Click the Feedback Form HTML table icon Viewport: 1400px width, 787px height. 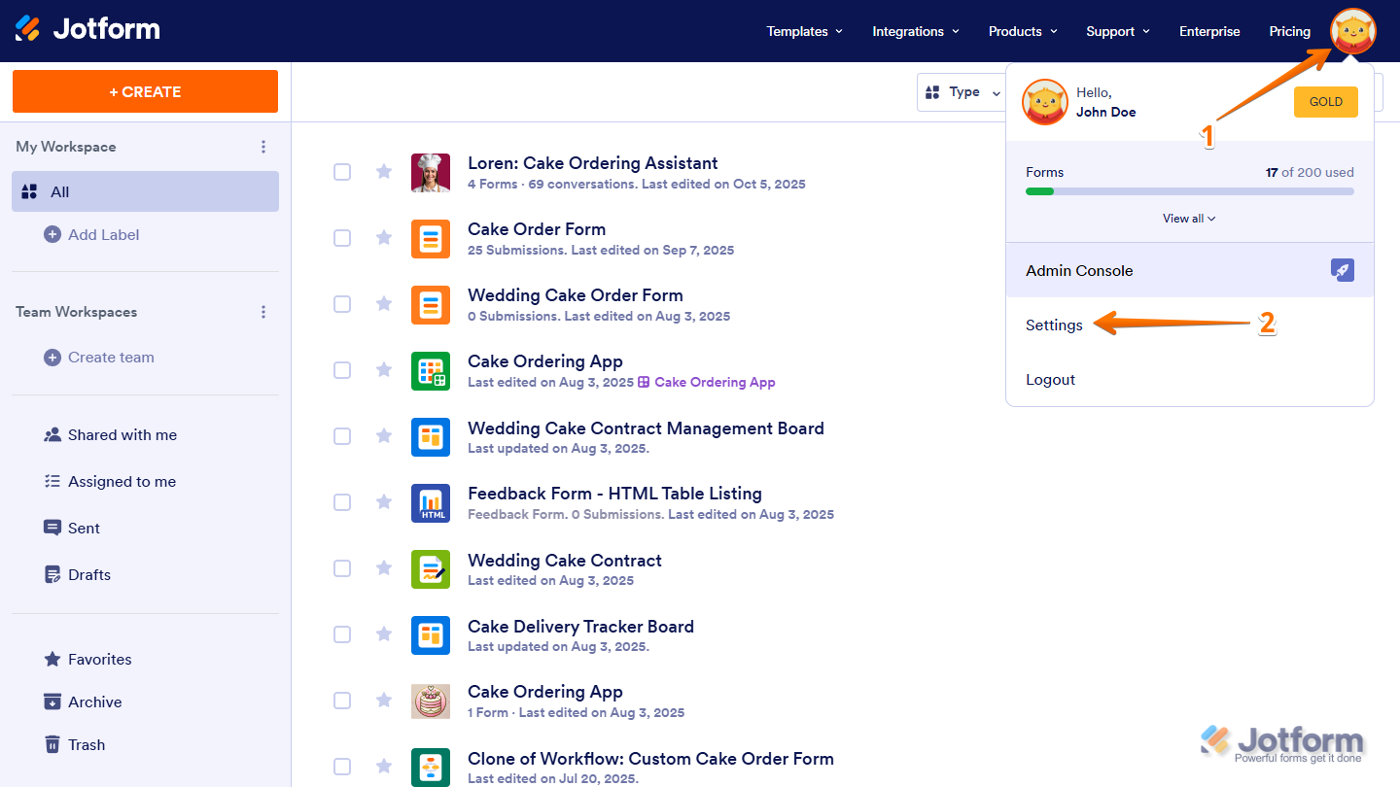point(430,502)
